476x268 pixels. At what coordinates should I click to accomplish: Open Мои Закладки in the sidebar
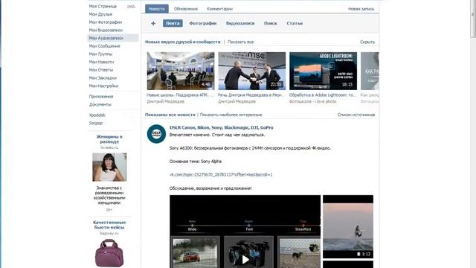(103, 77)
